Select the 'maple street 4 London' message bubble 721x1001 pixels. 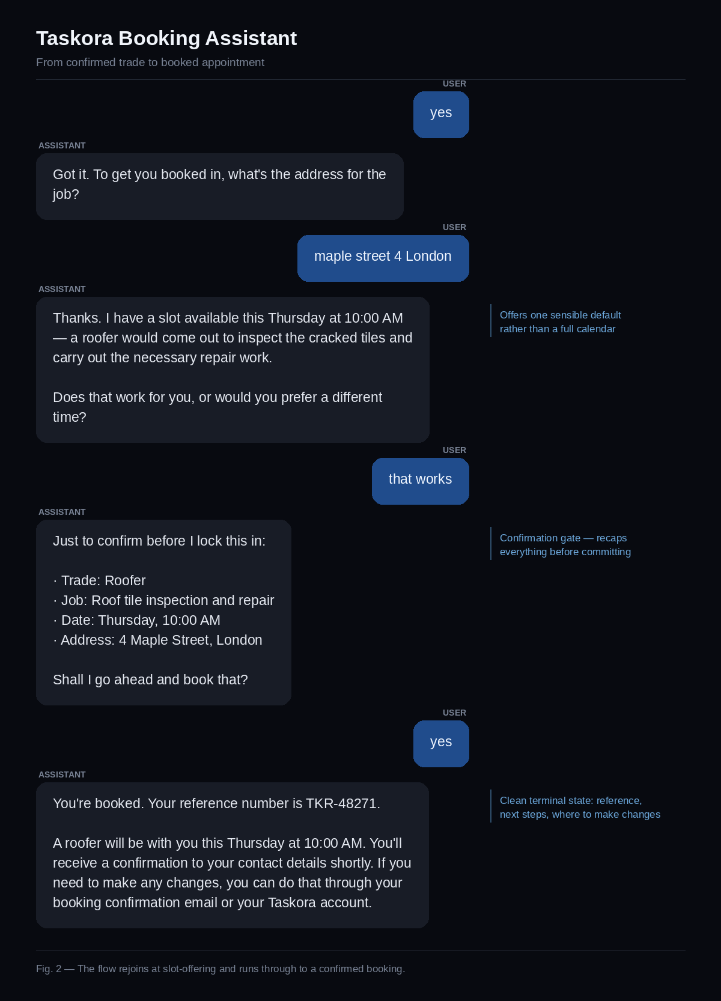coord(383,258)
